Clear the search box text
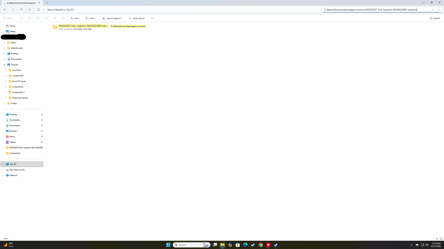 [433, 10]
